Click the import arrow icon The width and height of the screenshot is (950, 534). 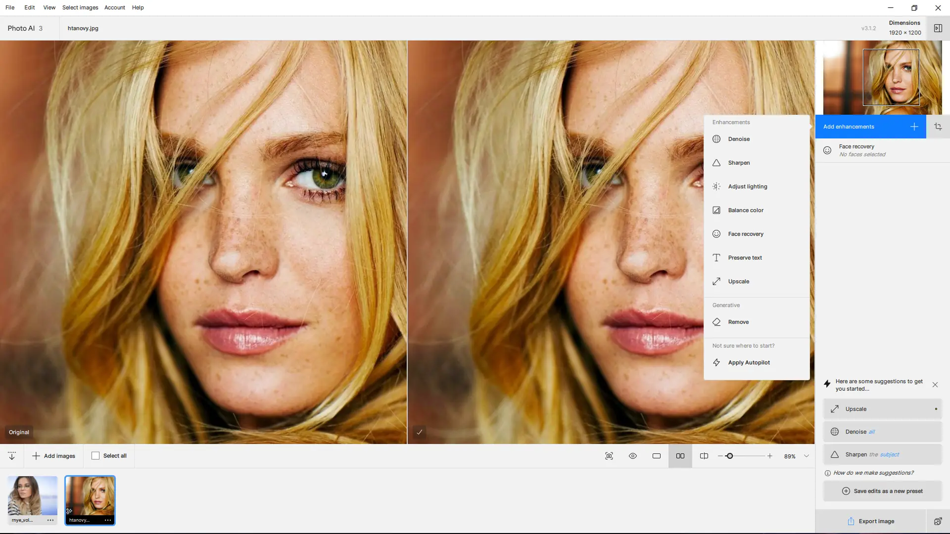(x=12, y=456)
